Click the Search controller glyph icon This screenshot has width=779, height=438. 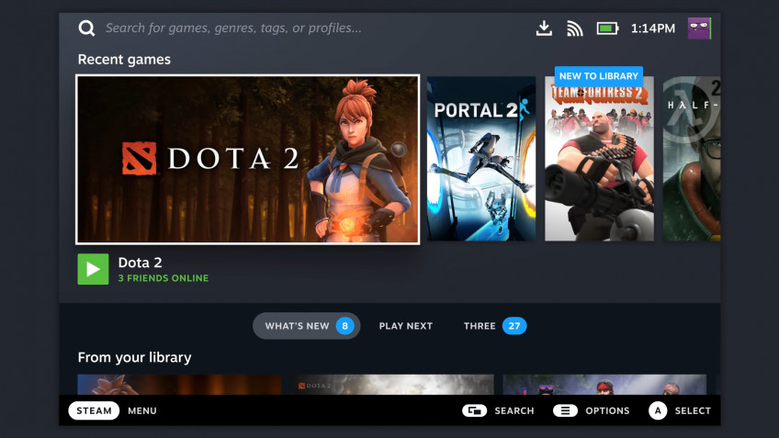[x=474, y=410]
